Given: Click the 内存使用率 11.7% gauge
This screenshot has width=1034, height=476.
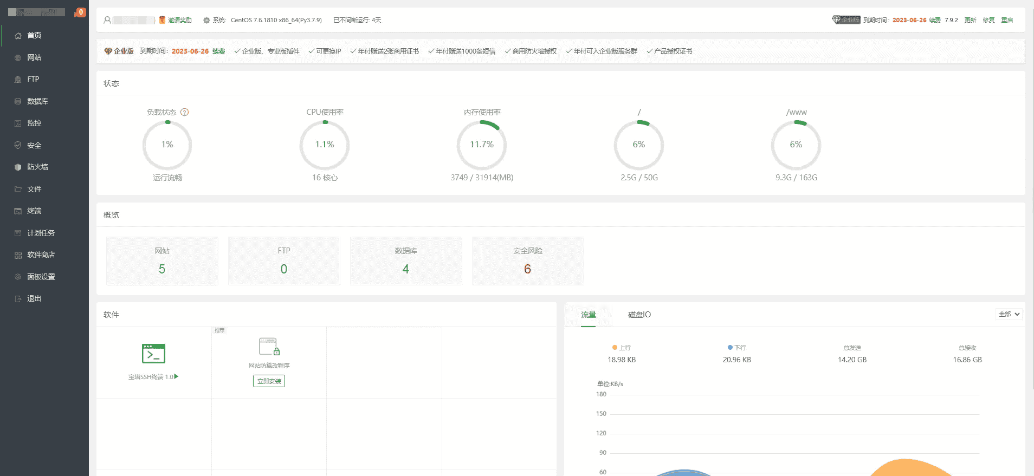Looking at the screenshot, I should (x=482, y=145).
